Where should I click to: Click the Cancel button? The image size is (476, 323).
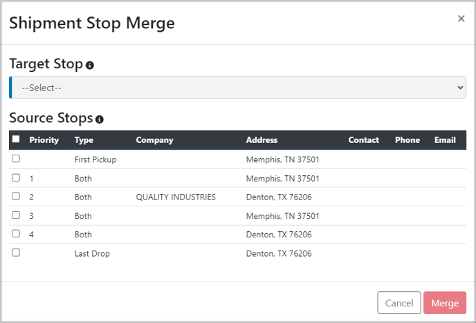399,303
